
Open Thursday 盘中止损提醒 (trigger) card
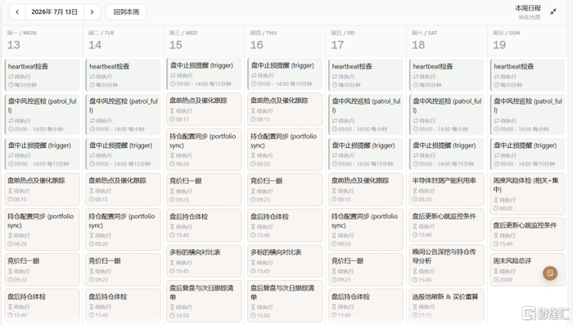click(x=285, y=74)
